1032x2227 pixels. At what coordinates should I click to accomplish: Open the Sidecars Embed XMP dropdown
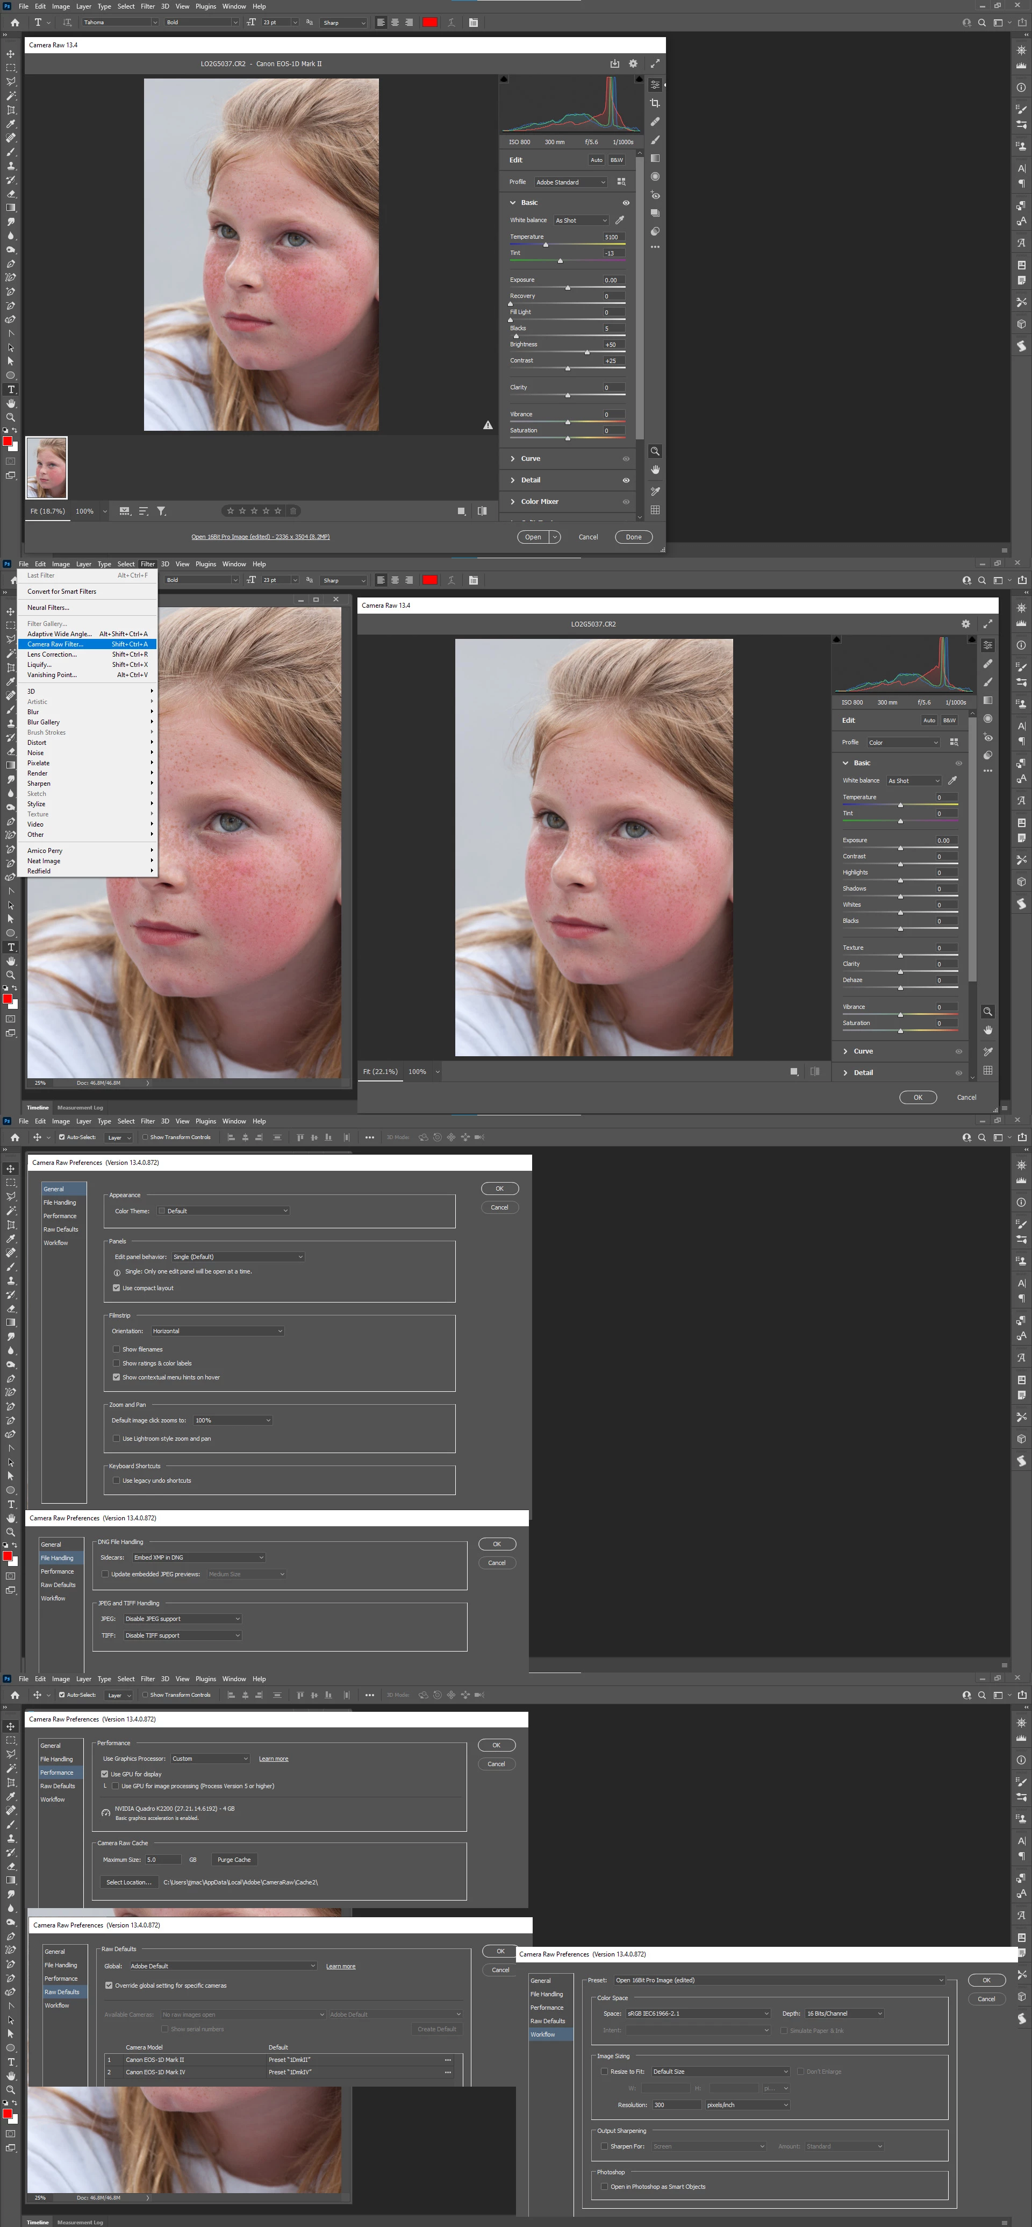[199, 1557]
